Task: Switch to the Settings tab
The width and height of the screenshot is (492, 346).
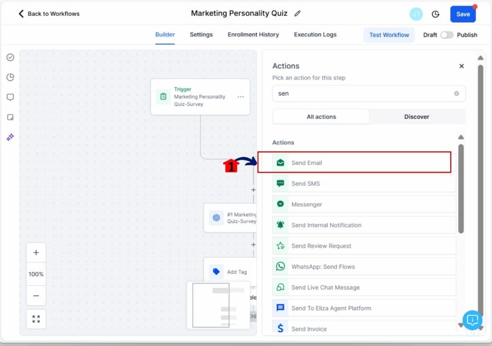Action: tap(201, 35)
